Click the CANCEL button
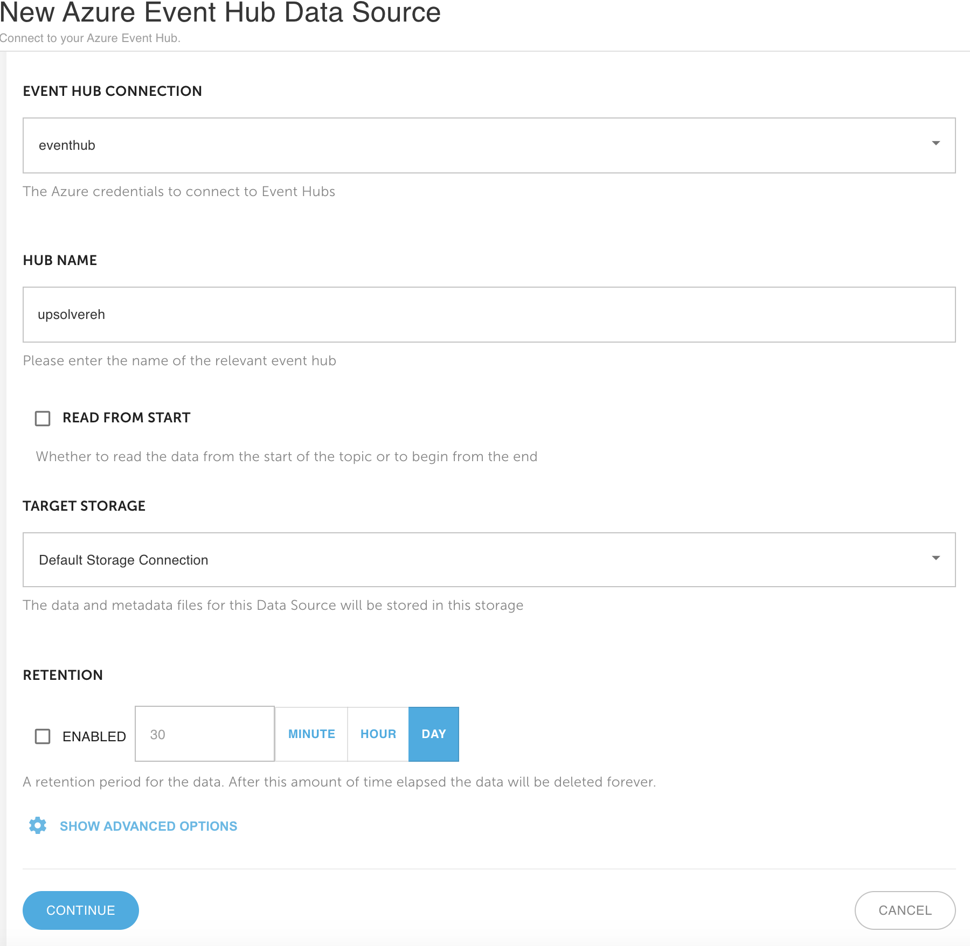The width and height of the screenshot is (970, 946). pos(905,910)
